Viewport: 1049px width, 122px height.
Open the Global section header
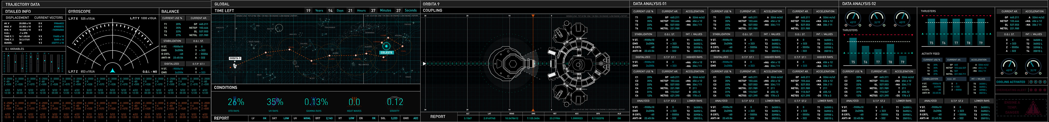222,4
